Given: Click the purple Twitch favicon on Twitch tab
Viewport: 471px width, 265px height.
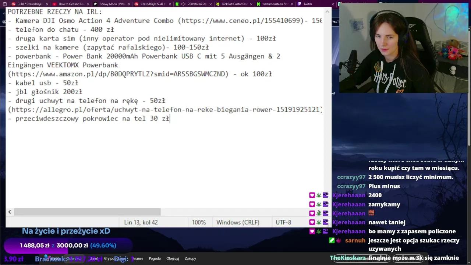Looking at the screenshot, I should (299, 4).
